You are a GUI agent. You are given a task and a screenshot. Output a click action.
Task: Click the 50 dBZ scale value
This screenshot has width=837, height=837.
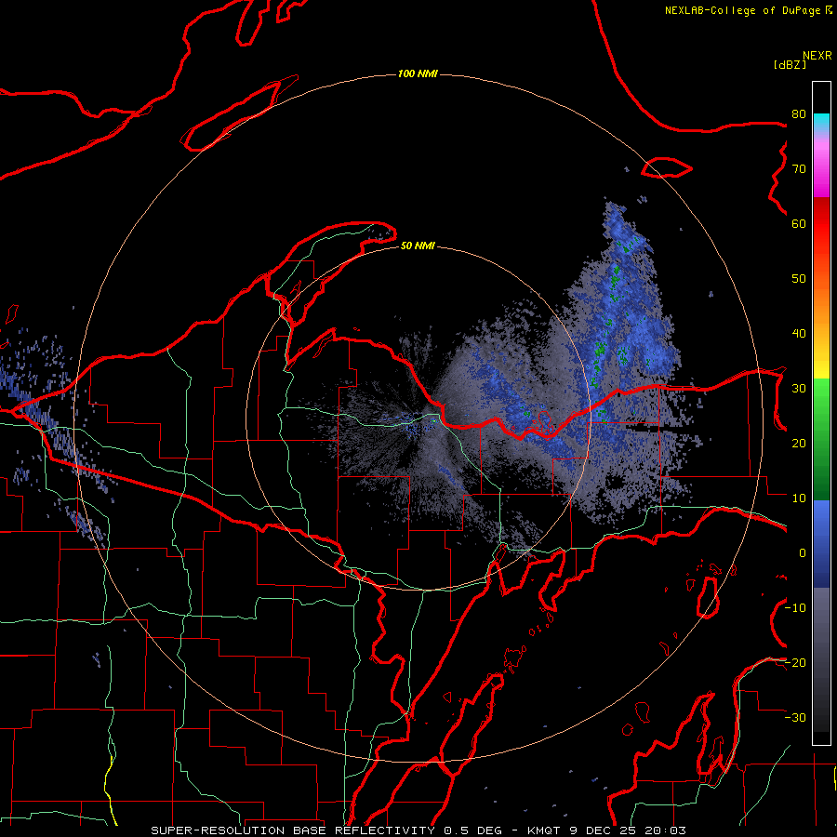(x=799, y=279)
